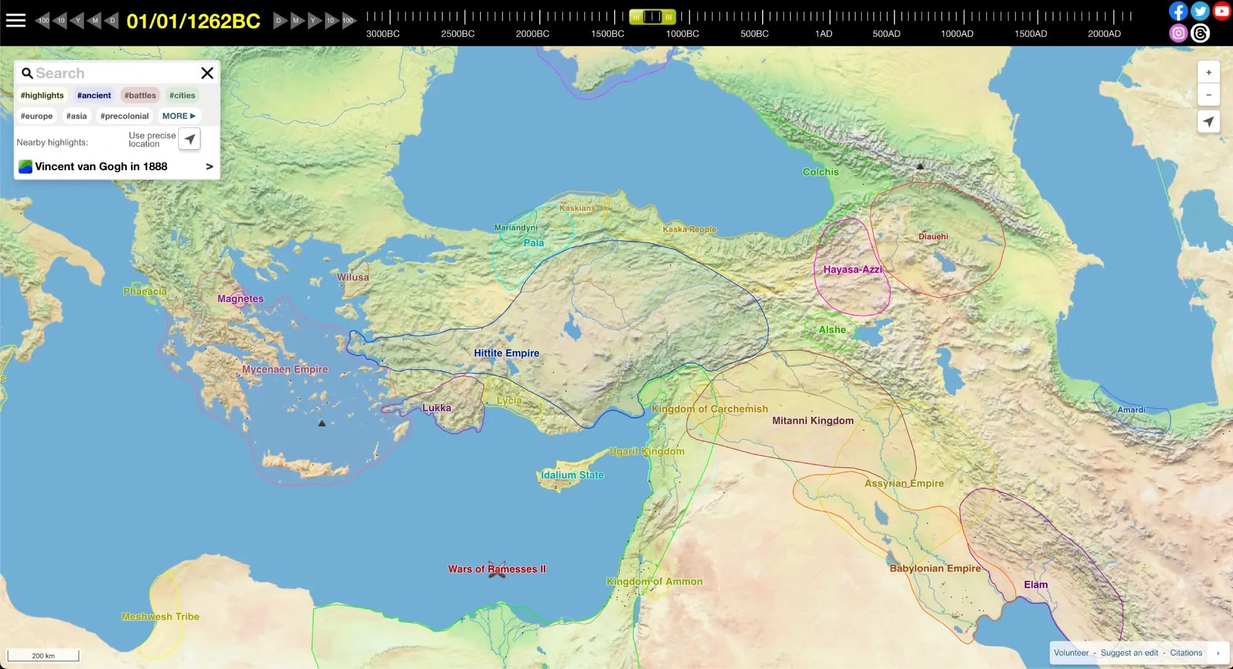
Task: Jump forward 100 years with the arrow
Action: 349,20
